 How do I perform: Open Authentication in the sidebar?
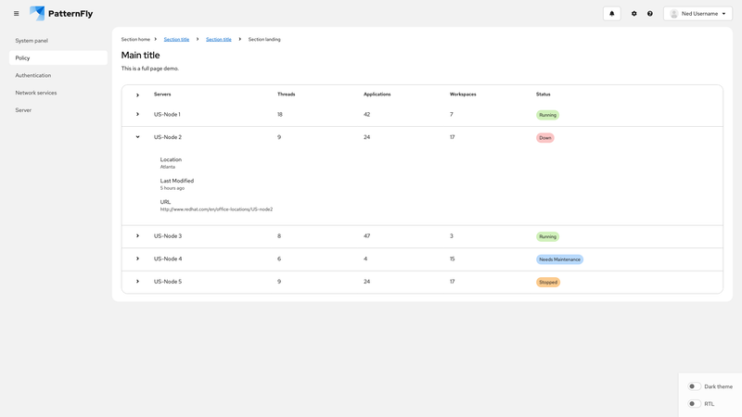pyautogui.click(x=33, y=75)
